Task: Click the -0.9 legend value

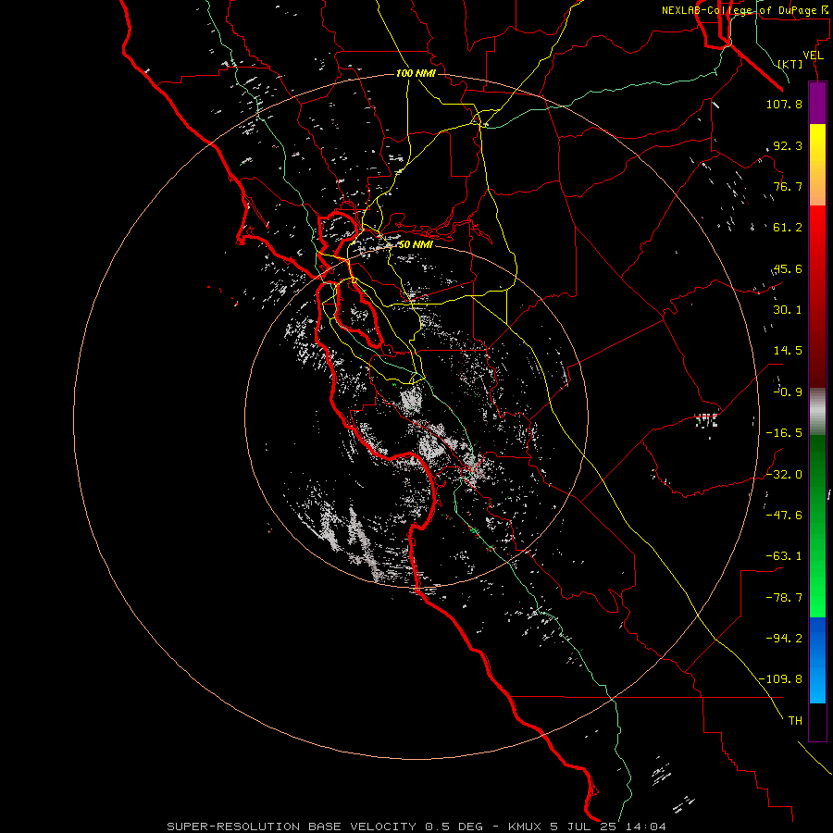Action: [x=788, y=392]
